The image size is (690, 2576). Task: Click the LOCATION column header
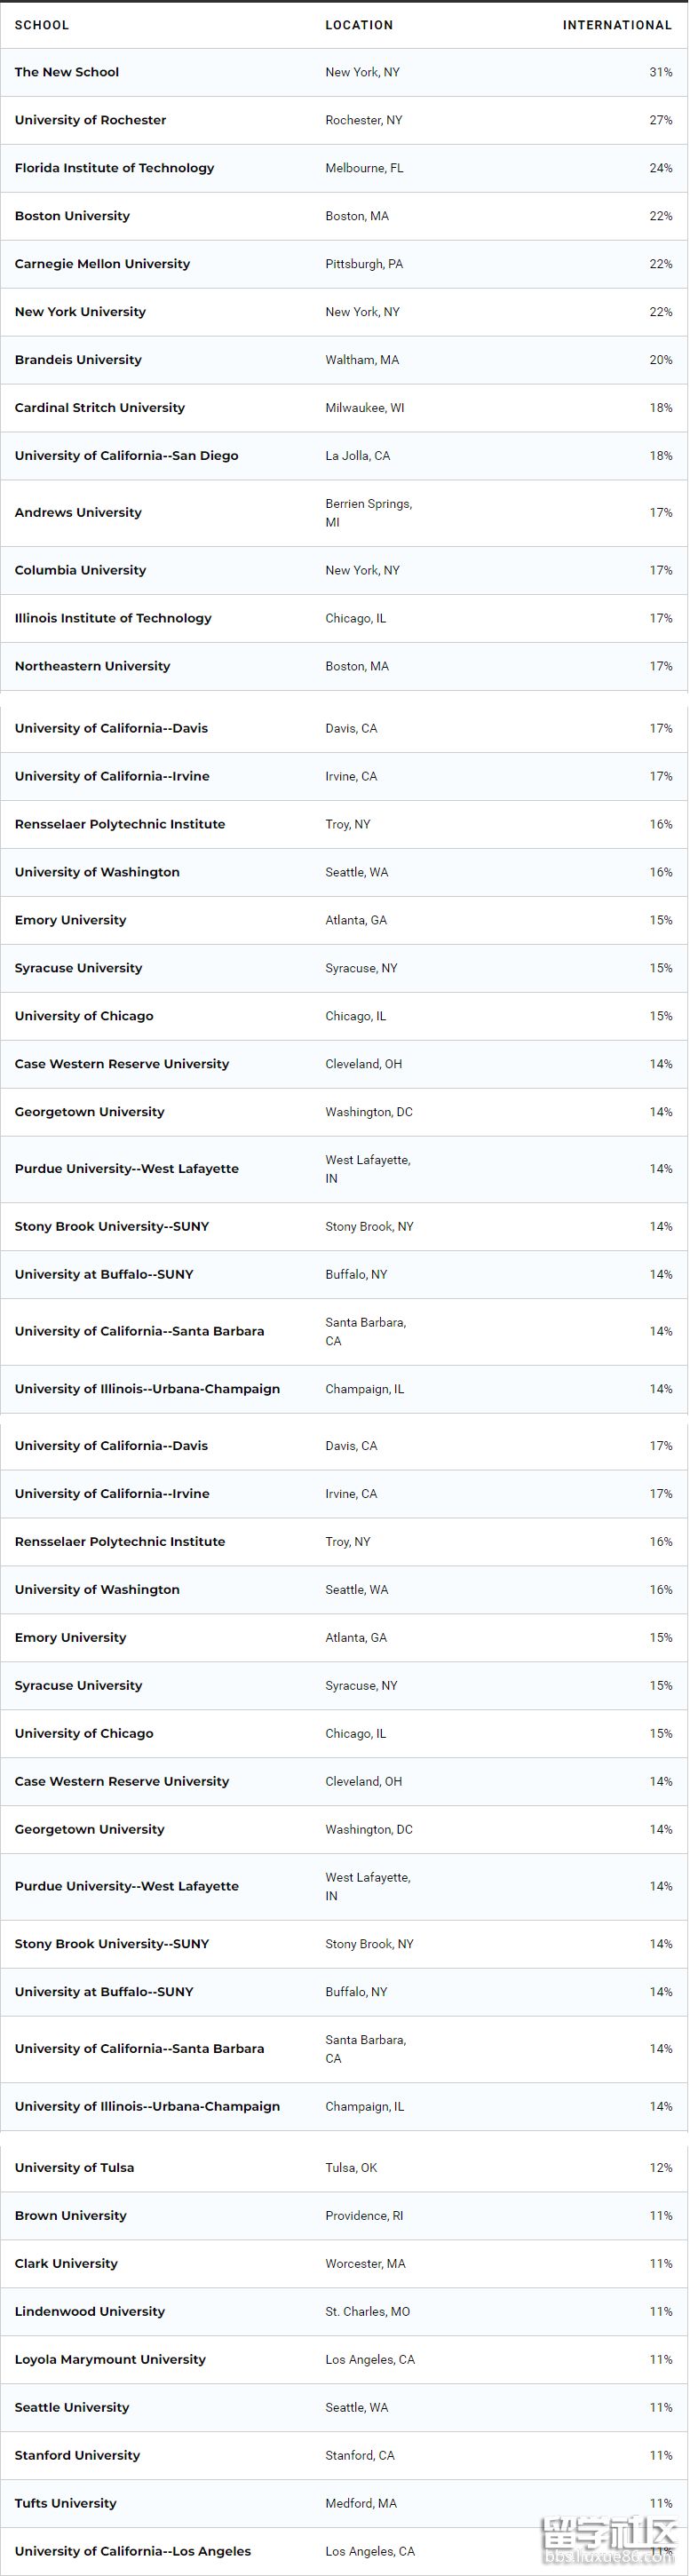click(x=359, y=25)
